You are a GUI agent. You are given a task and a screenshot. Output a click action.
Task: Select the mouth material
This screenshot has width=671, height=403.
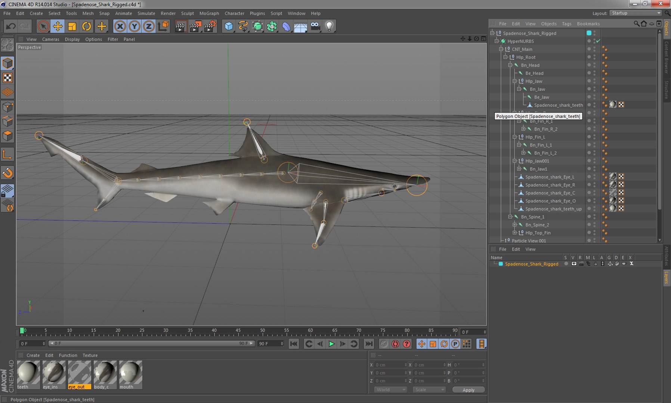(x=130, y=375)
